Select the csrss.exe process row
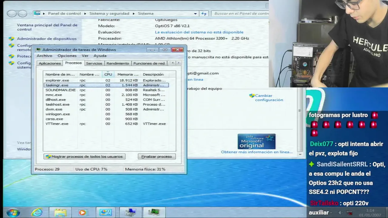 (x=106, y=119)
